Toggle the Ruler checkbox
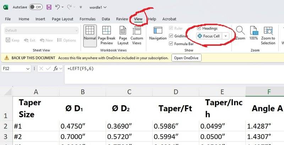Viewport: 284px width, 145px height. coord(171,28)
